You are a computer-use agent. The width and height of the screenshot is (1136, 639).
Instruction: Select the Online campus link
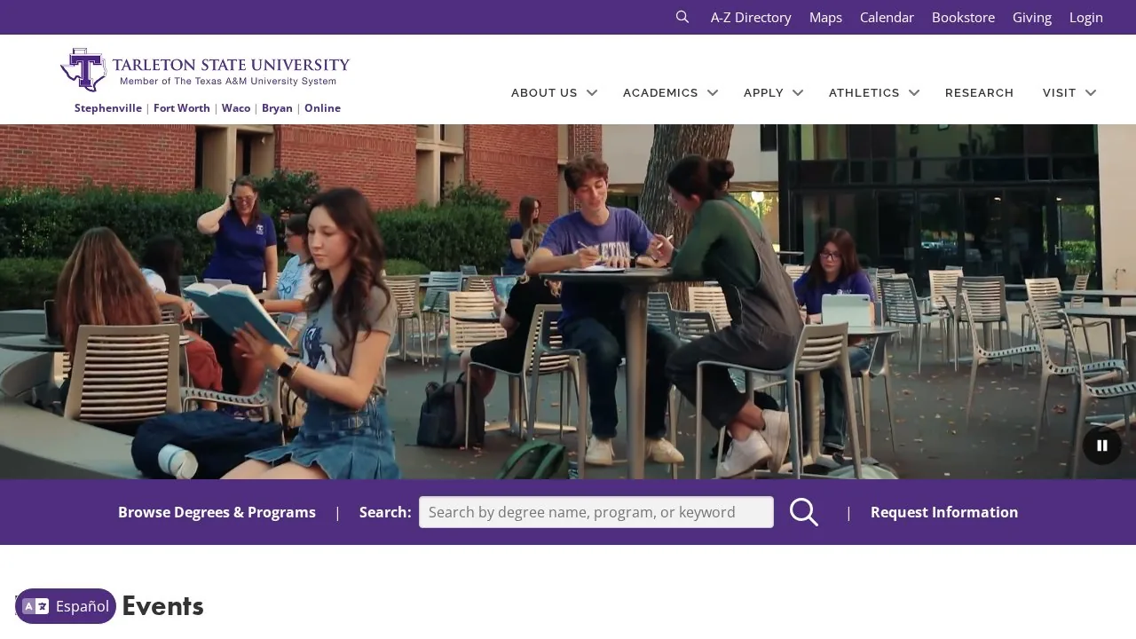coord(322,108)
